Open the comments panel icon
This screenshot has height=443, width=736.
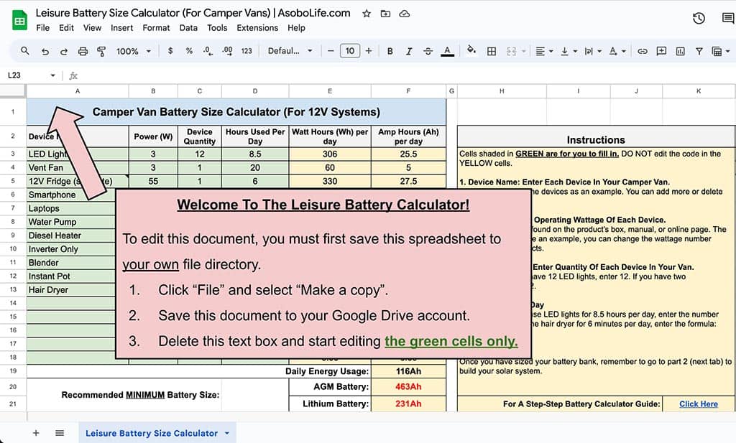pyautogui.click(x=728, y=18)
